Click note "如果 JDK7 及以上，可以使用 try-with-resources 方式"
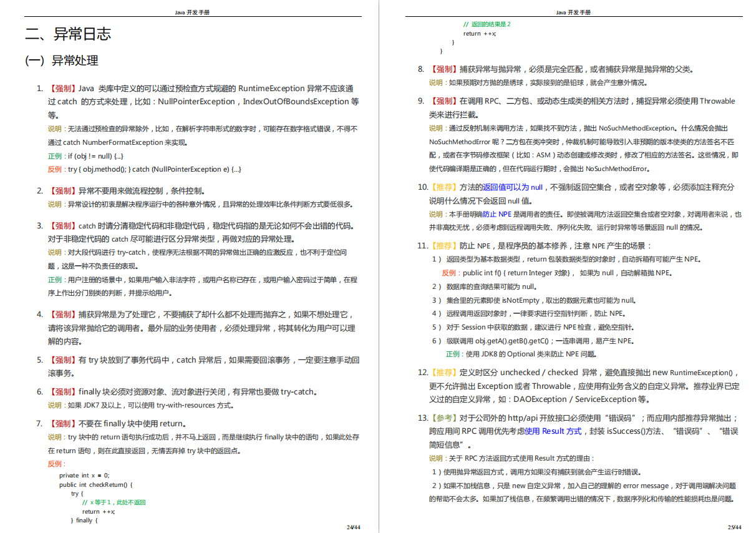756x533 pixels. coord(151,405)
